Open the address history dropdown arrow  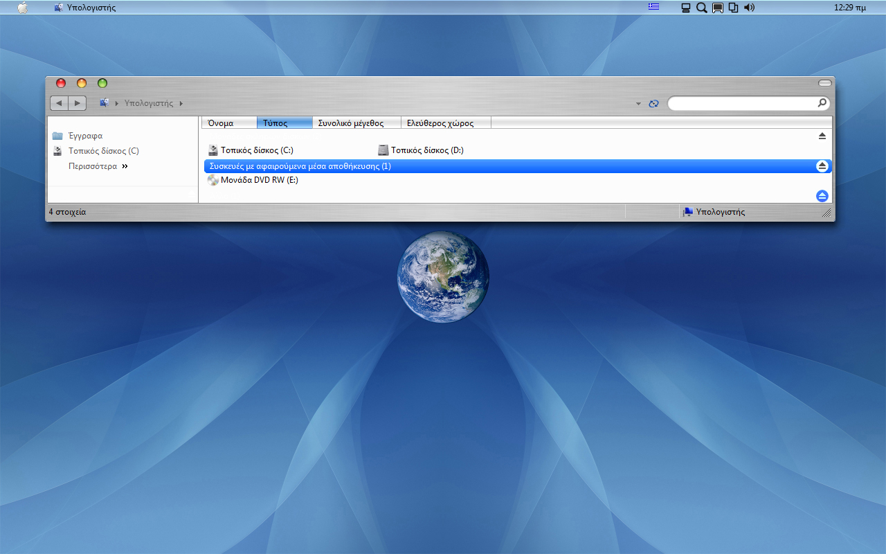pos(638,104)
